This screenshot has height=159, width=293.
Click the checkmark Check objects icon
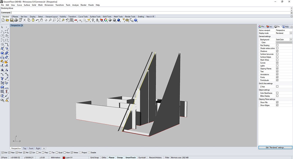(7, 96)
